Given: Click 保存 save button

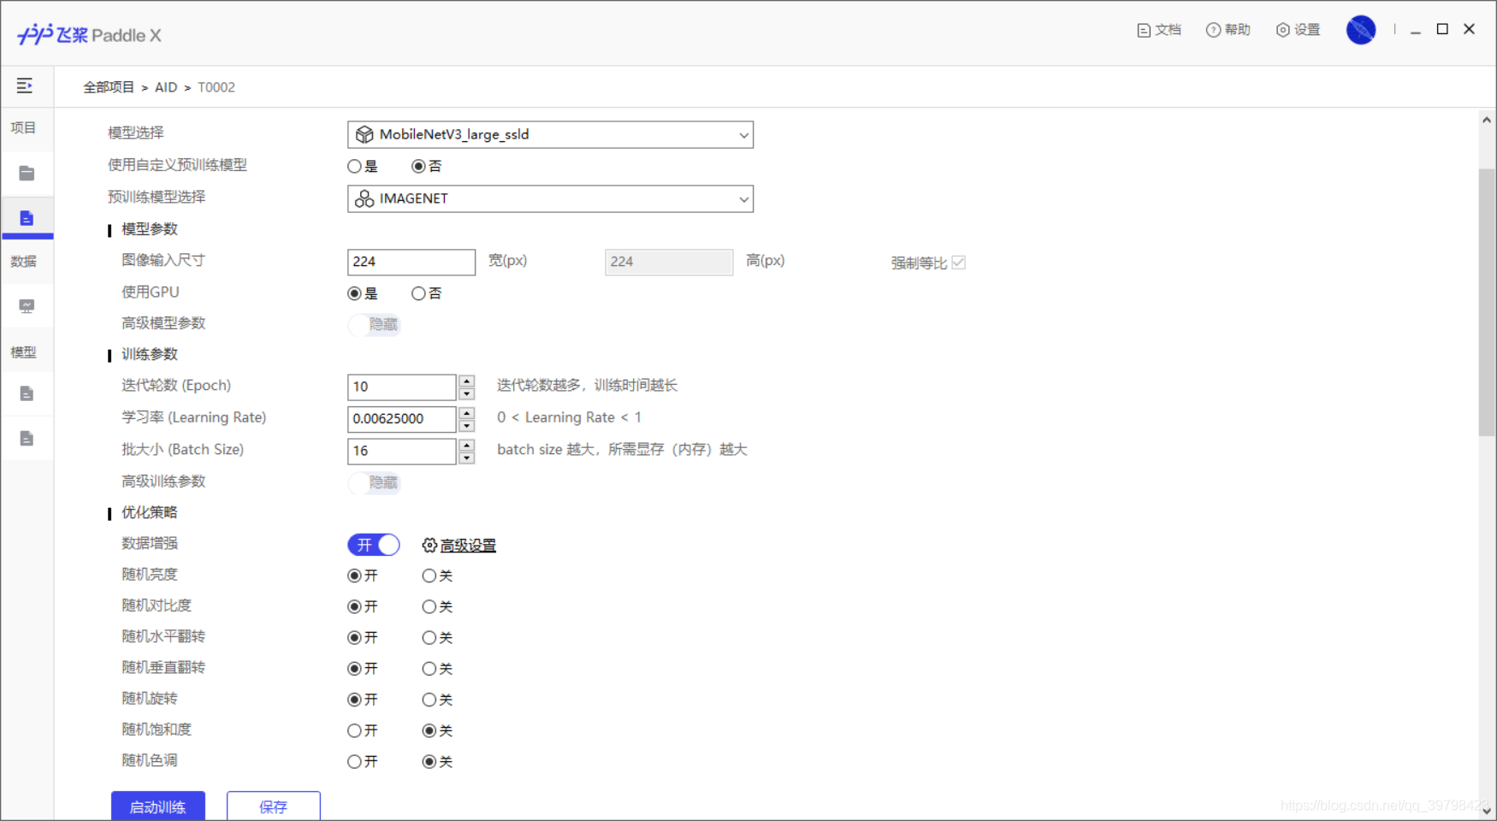Looking at the screenshot, I should (274, 806).
